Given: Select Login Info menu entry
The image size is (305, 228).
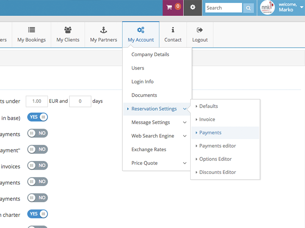Looking at the screenshot, I should [142, 81].
